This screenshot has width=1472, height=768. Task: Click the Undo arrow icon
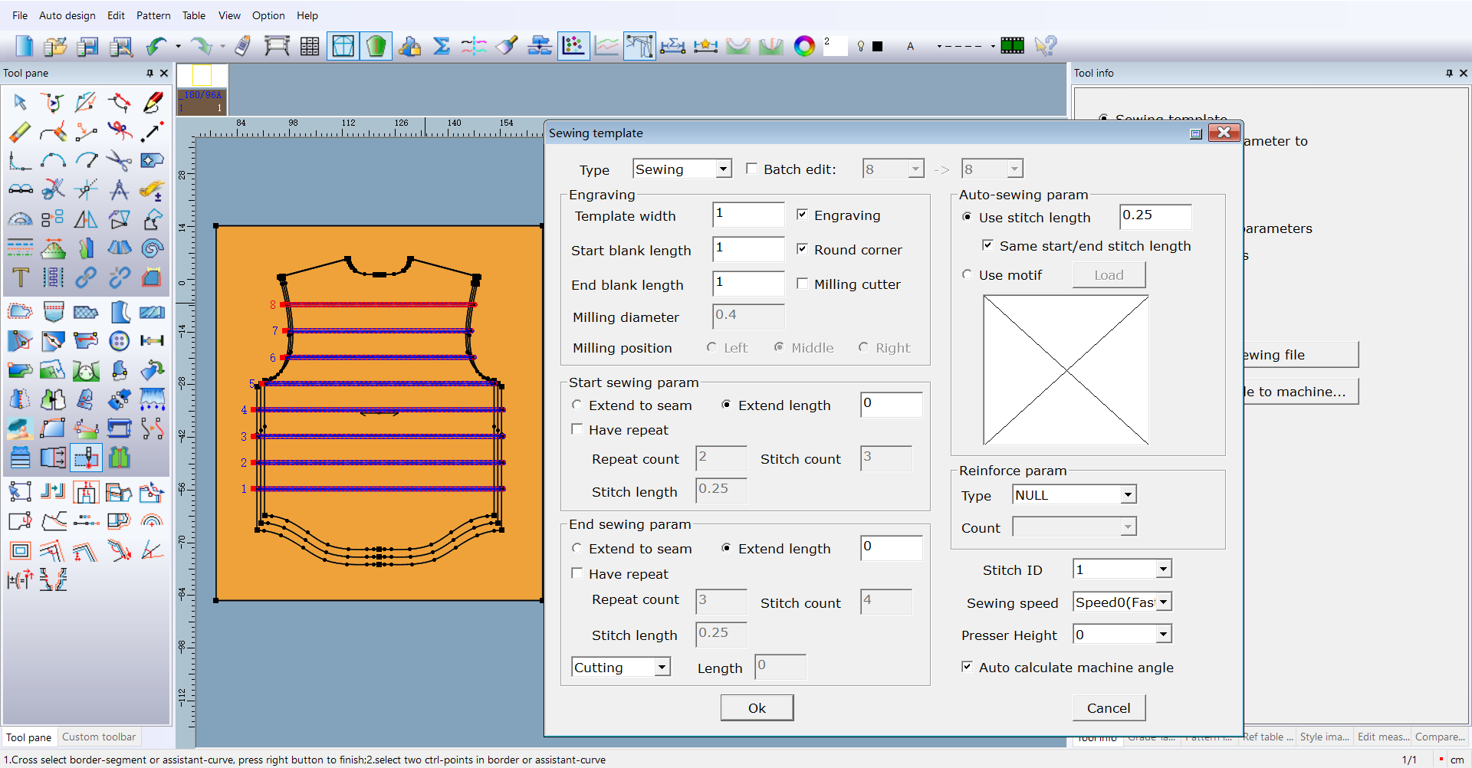pyautogui.click(x=156, y=46)
